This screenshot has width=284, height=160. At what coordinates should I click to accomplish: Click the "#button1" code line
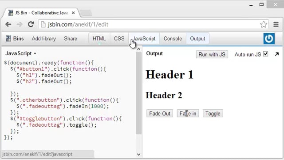[58, 69]
